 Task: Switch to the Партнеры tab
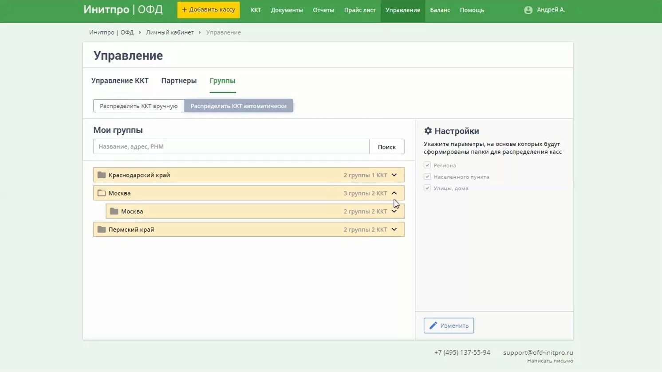pyautogui.click(x=179, y=81)
